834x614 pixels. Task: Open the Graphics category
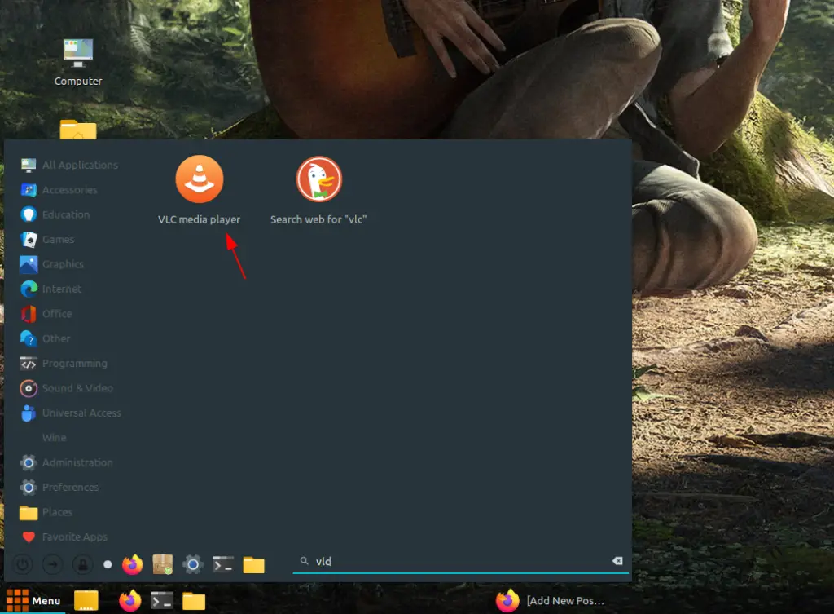(52, 264)
